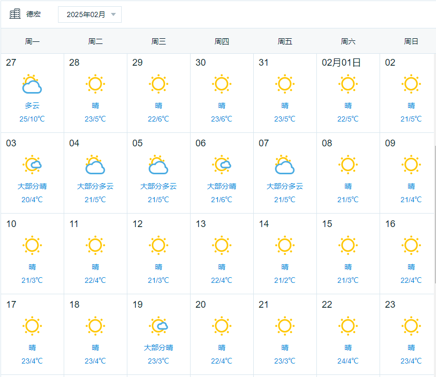This screenshot has width=436, height=377.
Task: Click the mostly sunny icon for day 19
Action: click(x=158, y=326)
